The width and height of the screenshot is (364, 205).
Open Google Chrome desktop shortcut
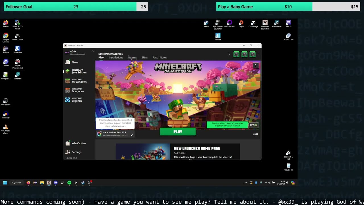(6, 38)
